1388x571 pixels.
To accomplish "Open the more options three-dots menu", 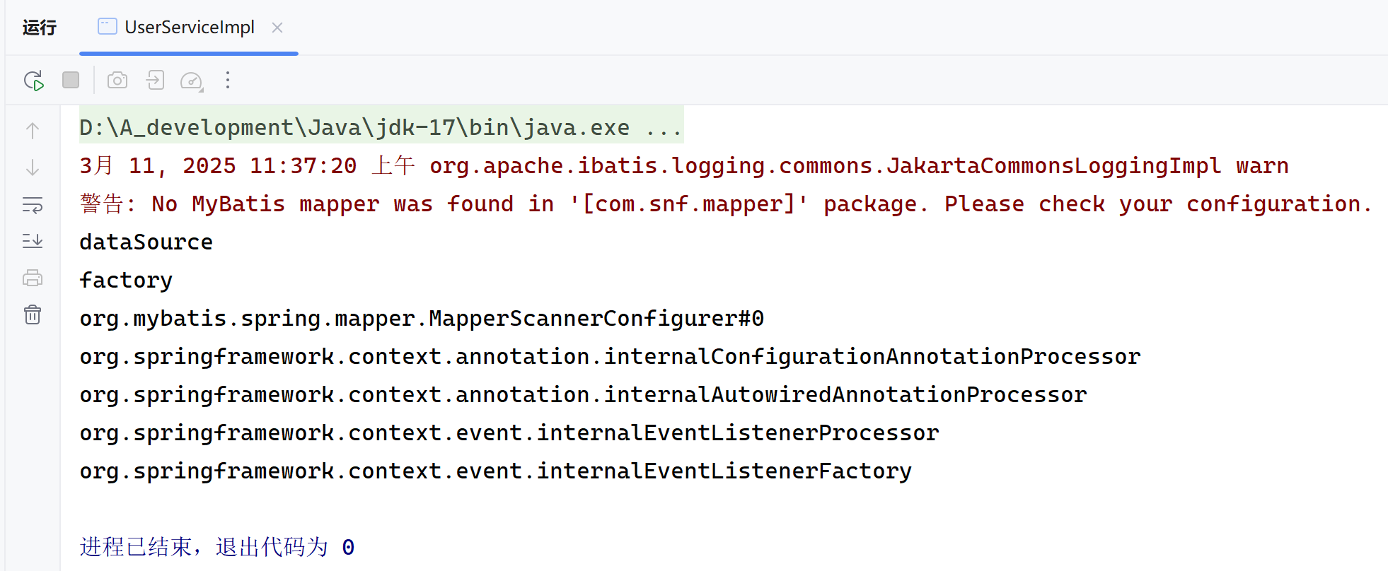I will tap(228, 80).
